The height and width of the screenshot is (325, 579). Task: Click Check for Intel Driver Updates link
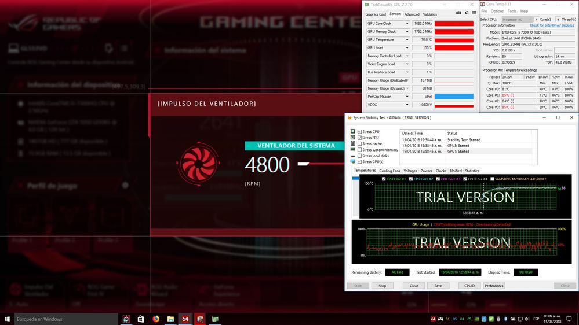point(552,25)
